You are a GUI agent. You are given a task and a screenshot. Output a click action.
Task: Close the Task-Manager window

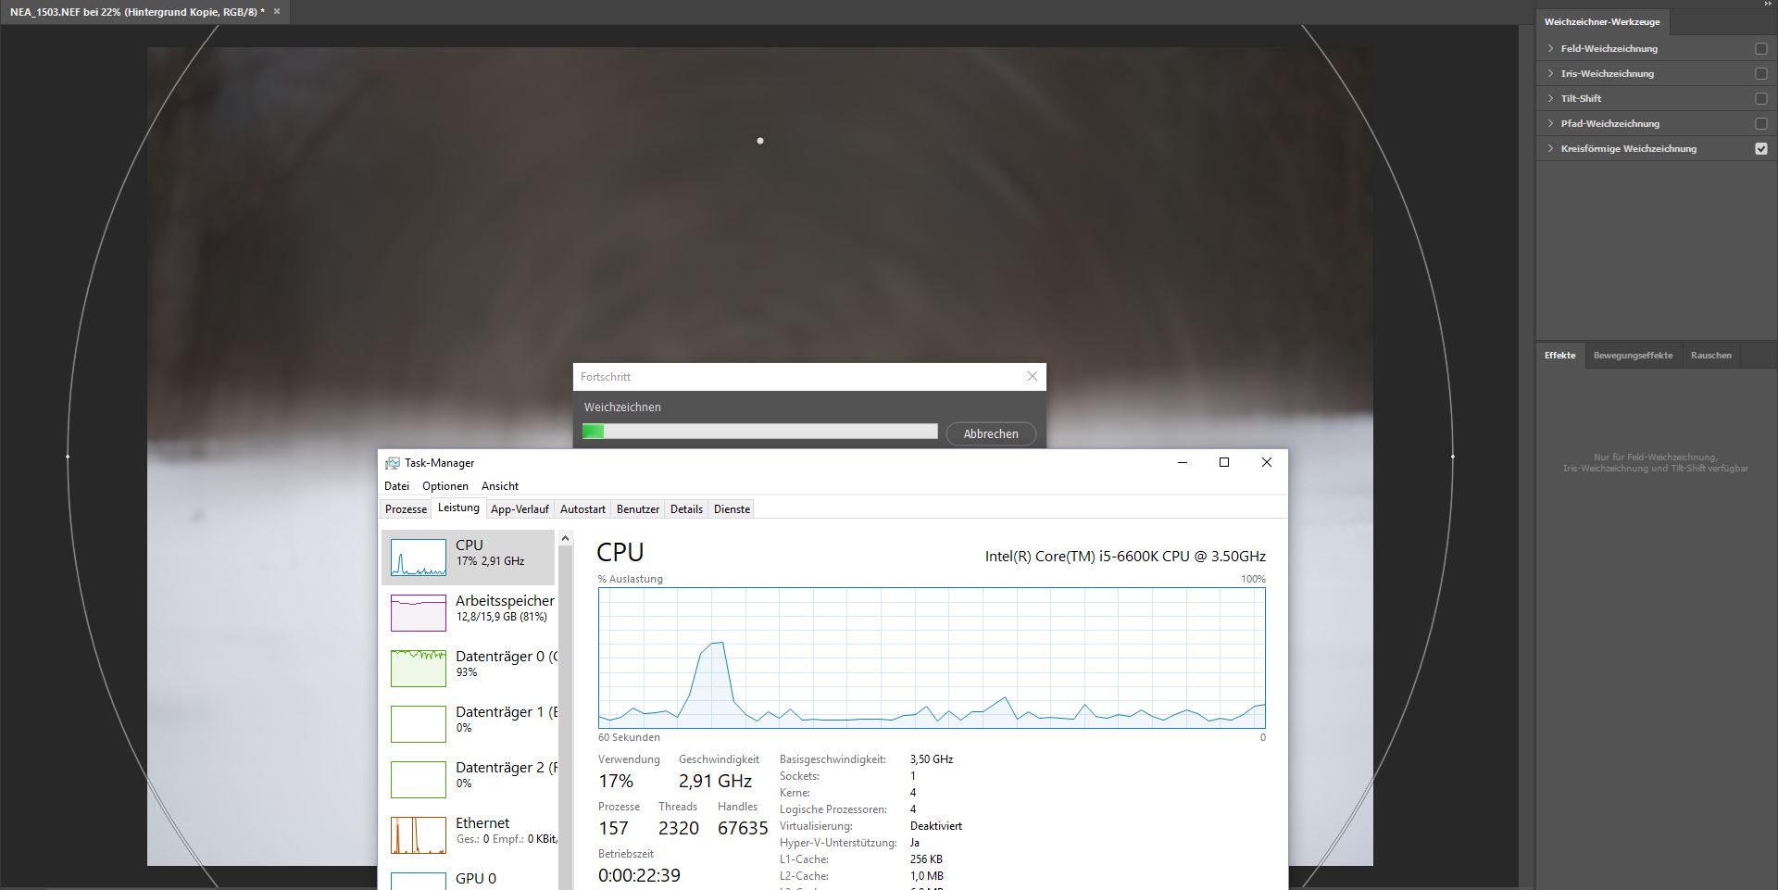click(1267, 462)
